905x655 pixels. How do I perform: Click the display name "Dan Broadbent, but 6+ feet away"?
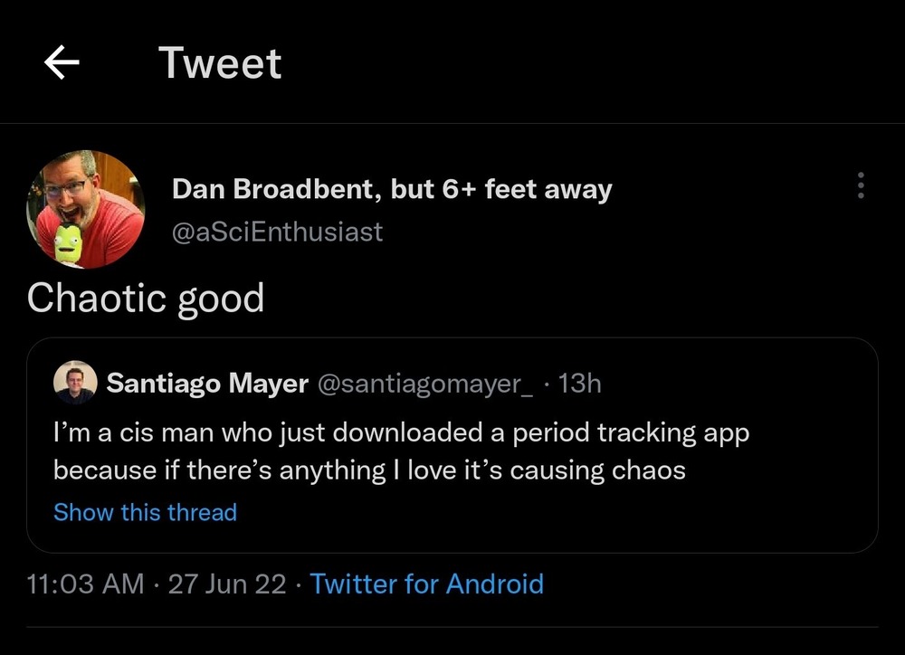392,190
